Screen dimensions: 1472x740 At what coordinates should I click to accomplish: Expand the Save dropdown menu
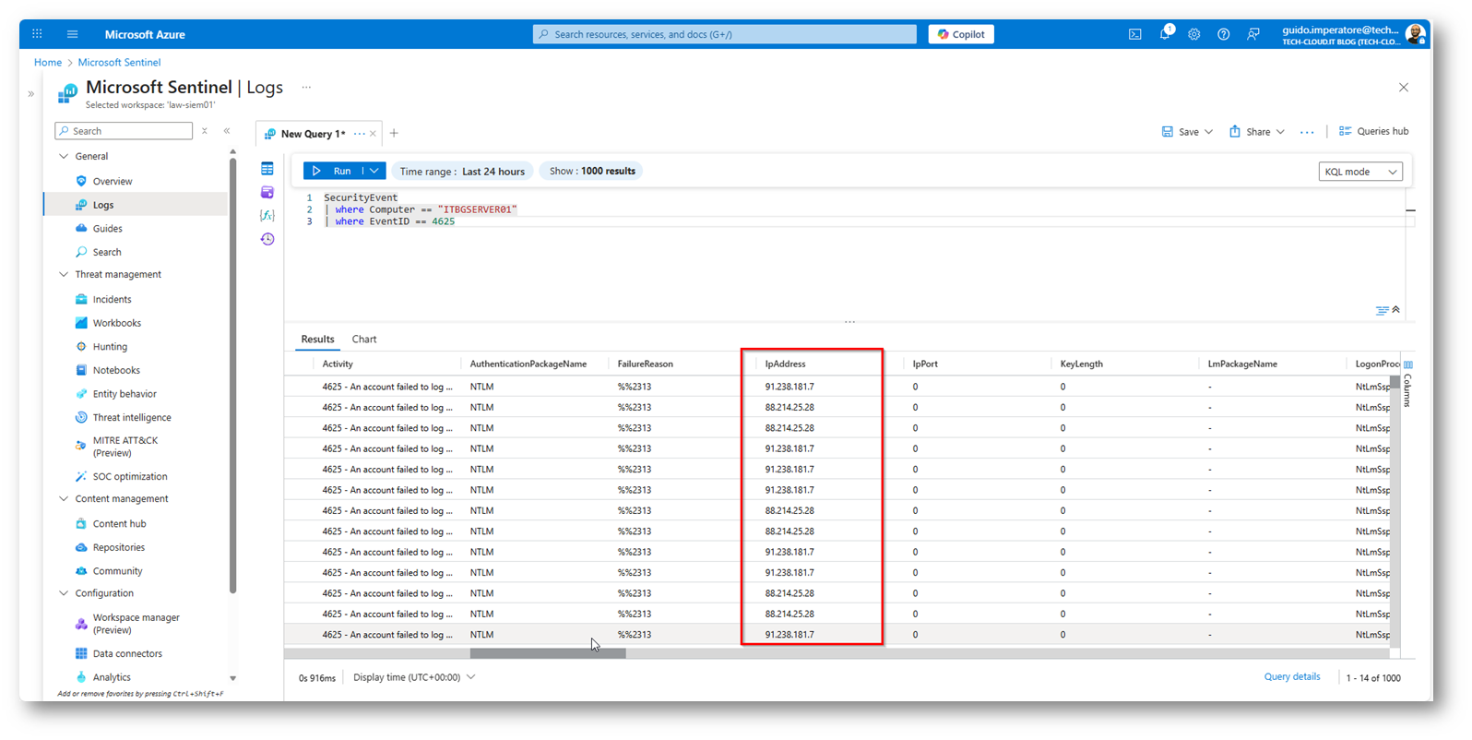[x=1208, y=132]
